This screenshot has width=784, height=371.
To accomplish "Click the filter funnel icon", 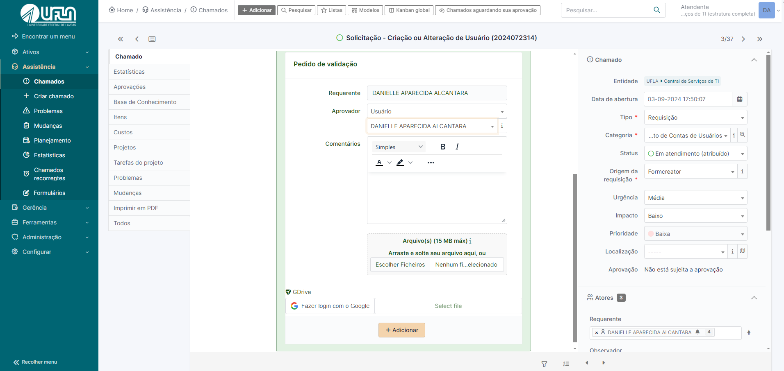I will pyautogui.click(x=545, y=364).
